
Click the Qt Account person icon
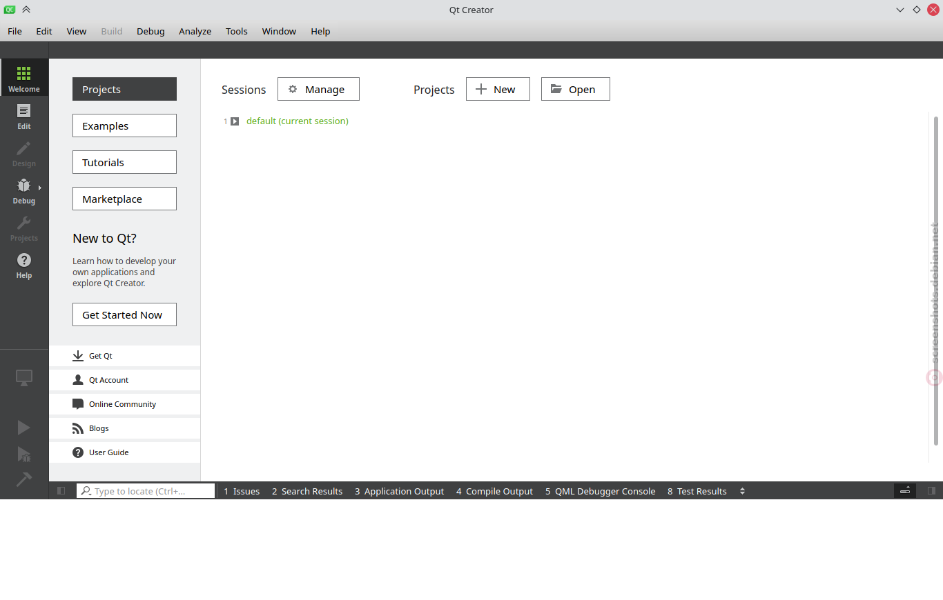[78, 380]
